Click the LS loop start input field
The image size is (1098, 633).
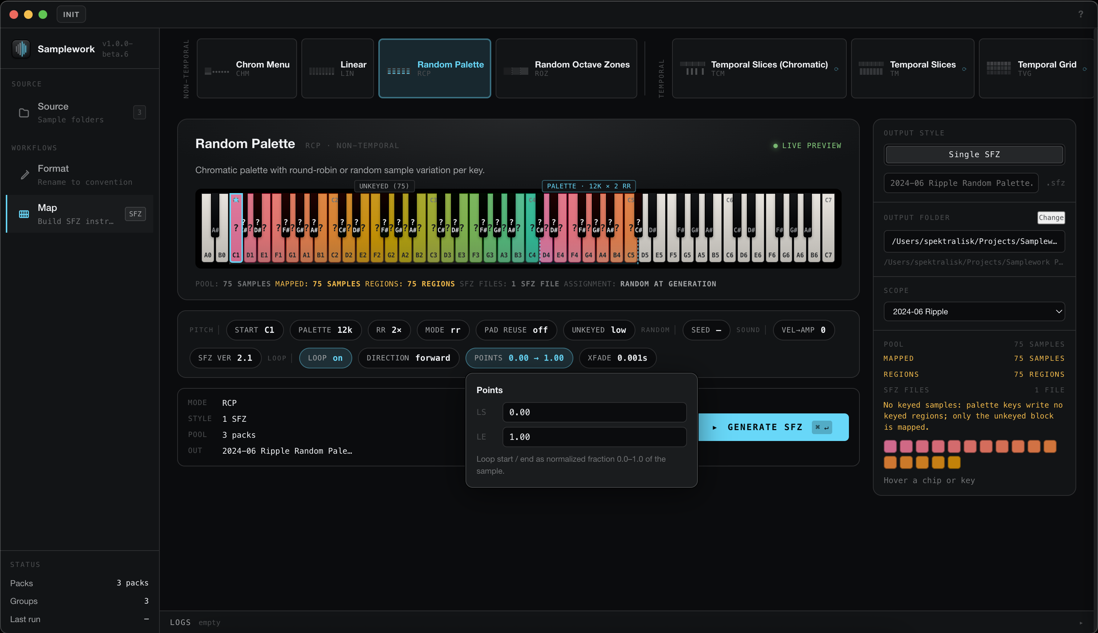tap(594, 412)
